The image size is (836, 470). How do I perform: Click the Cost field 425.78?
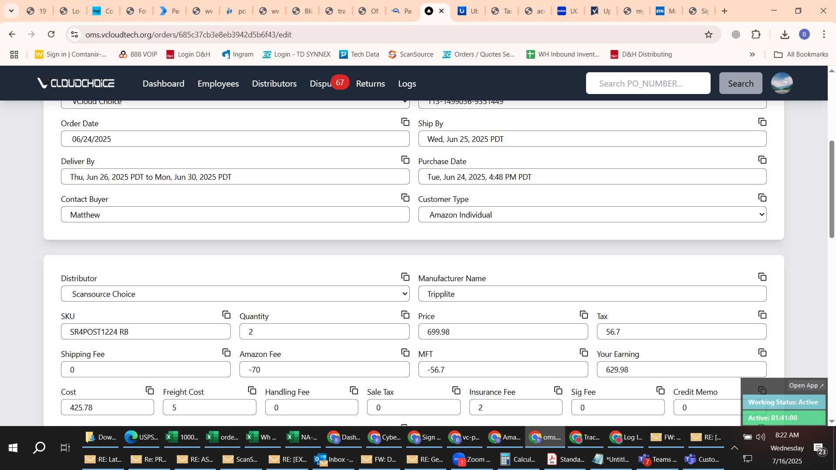click(108, 407)
